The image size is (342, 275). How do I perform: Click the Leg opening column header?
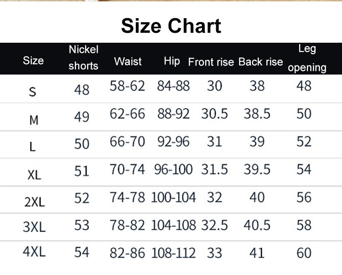click(307, 58)
